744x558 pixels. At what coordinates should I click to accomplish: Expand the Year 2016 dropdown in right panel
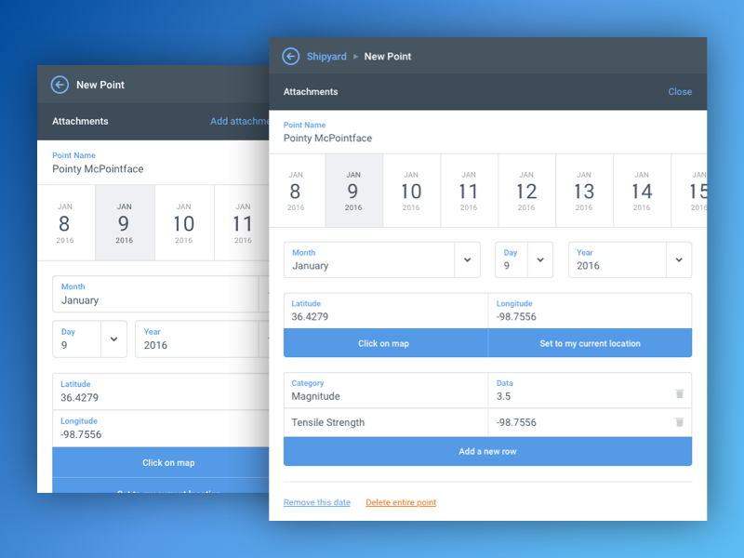(678, 260)
